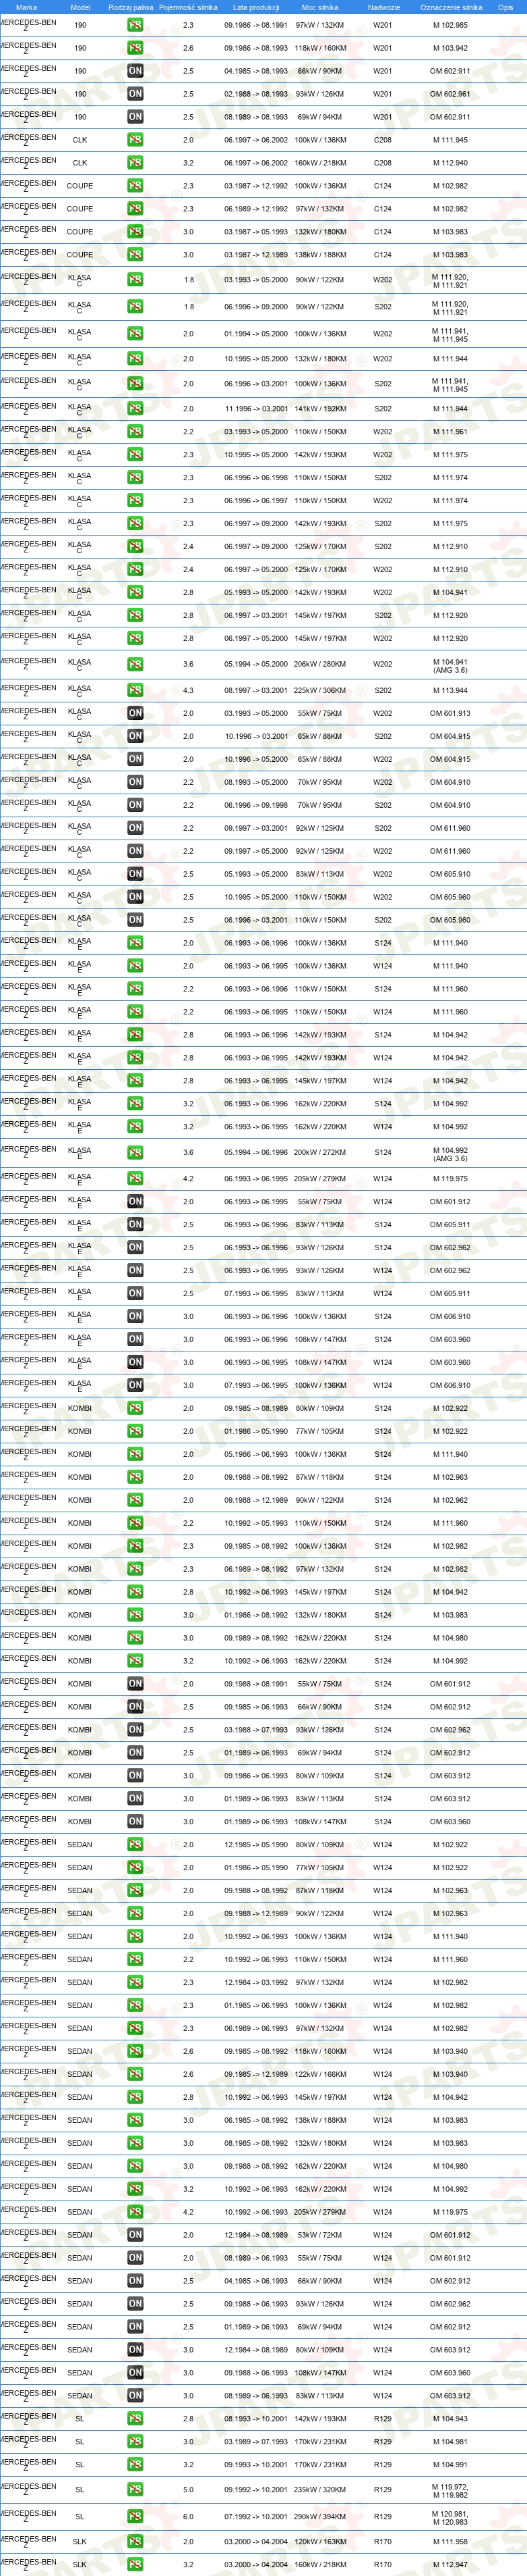Select engine code cell M 112.940
The width and height of the screenshot is (527, 2576).
450,163
